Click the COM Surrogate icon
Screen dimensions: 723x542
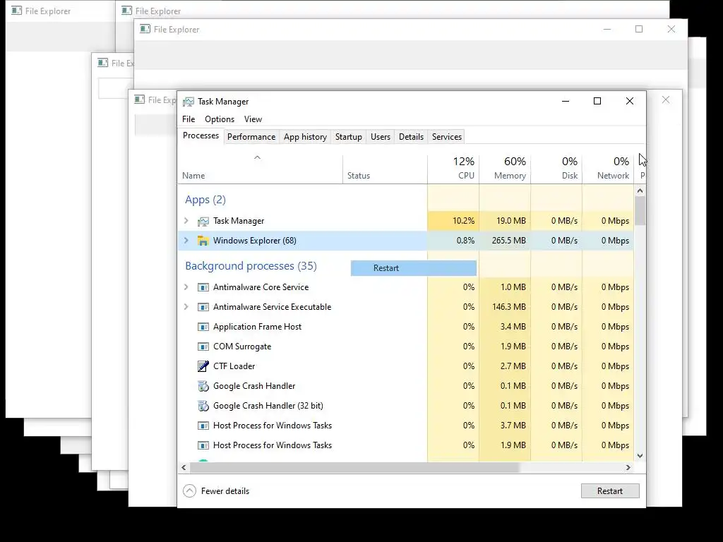point(203,347)
